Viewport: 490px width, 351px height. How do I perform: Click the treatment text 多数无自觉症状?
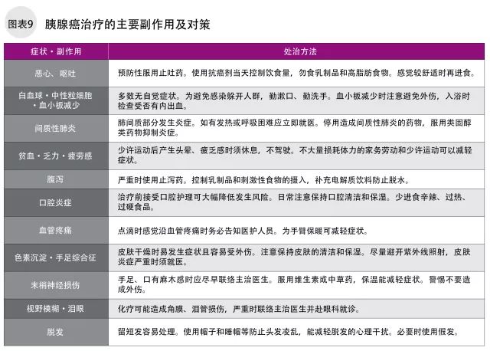coord(147,96)
